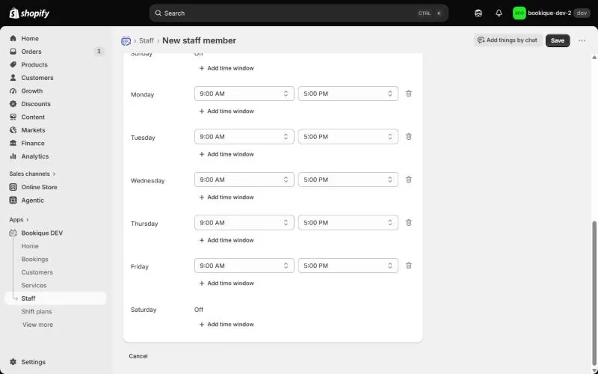This screenshot has width=598, height=374.
Task: Click the Content icon in sidebar
Action: pyautogui.click(x=13, y=117)
